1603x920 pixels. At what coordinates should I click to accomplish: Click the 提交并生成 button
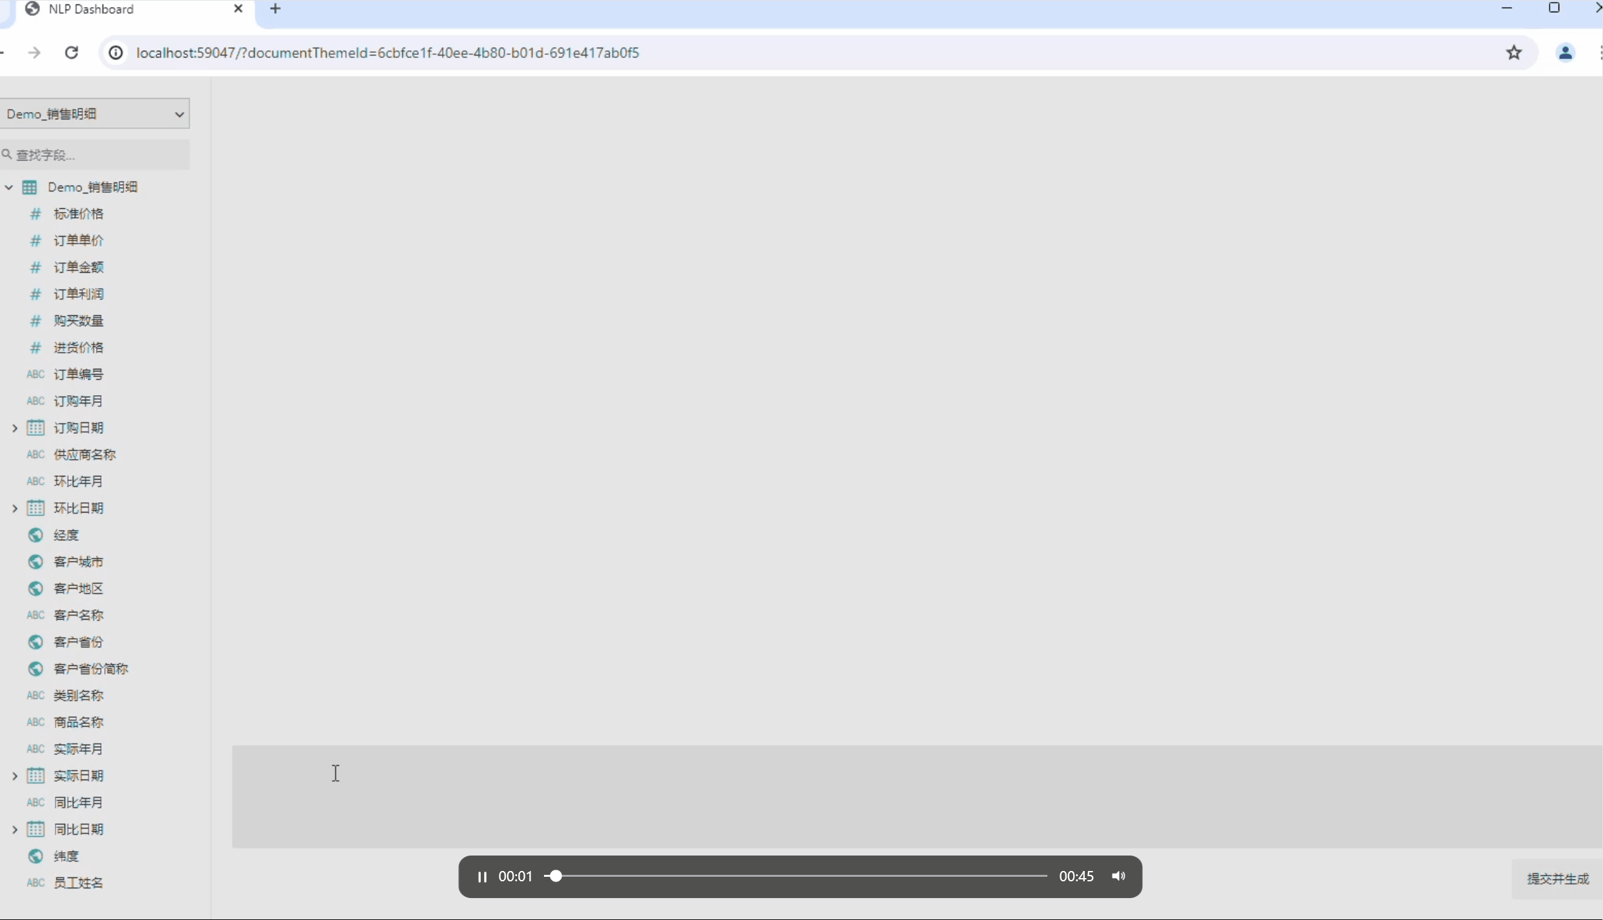pyautogui.click(x=1557, y=879)
